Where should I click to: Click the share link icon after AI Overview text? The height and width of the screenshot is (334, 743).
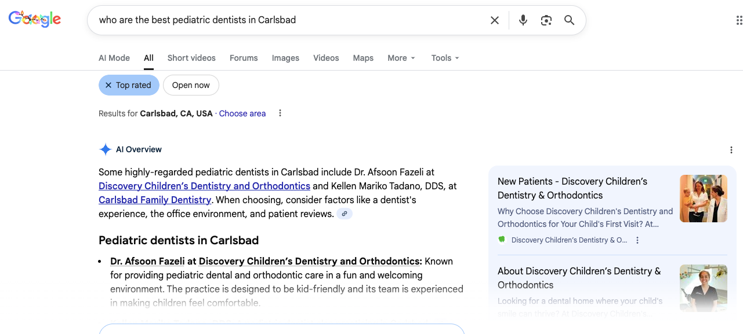(x=345, y=214)
